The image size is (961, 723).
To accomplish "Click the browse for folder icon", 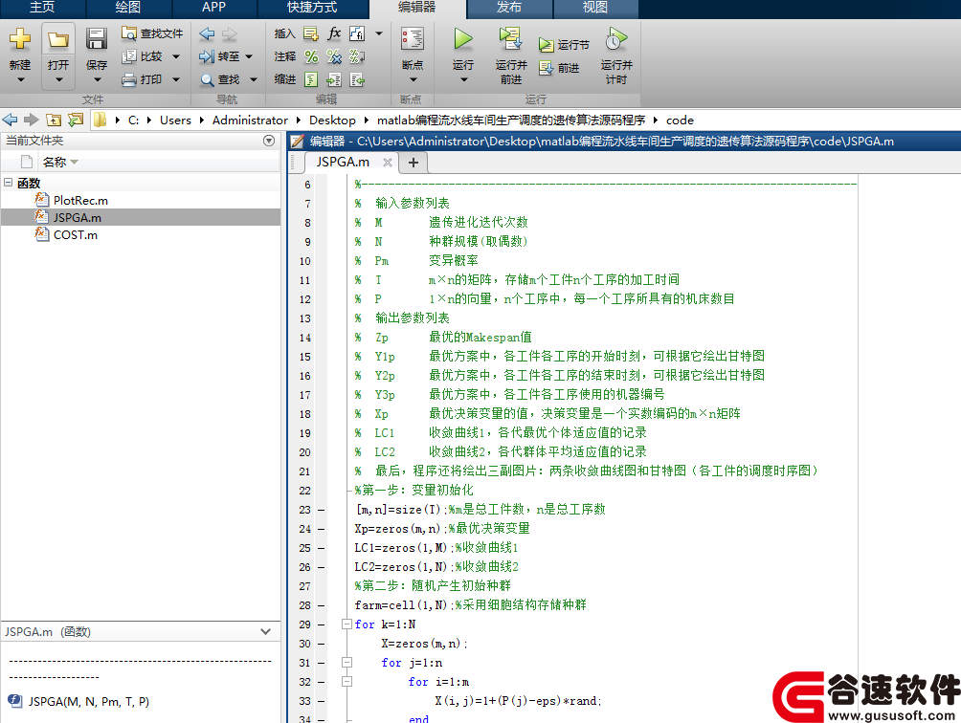I will click(76, 120).
